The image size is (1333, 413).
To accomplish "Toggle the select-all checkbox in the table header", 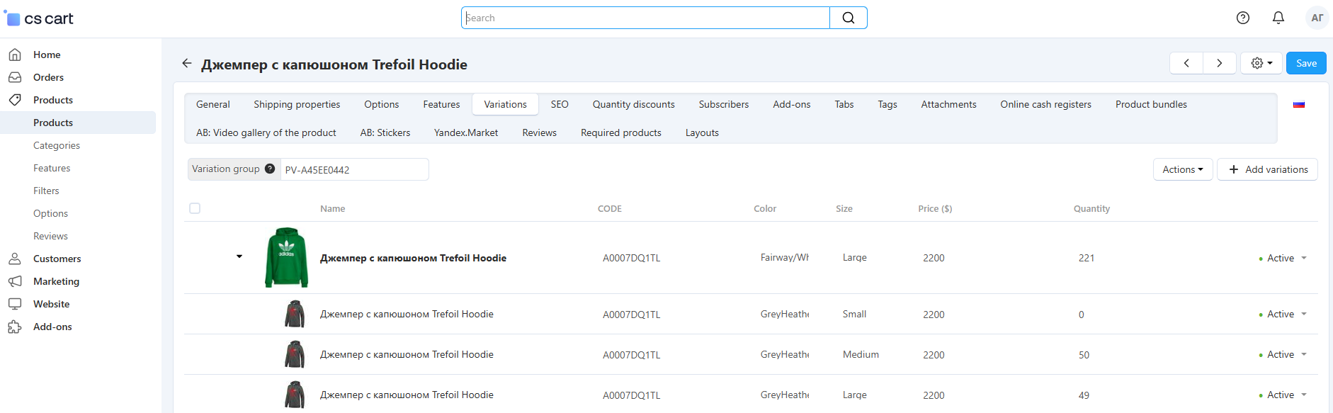I will click(195, 208).
